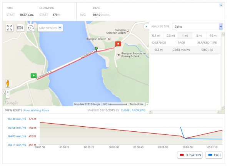
Task: Expand the map to fullscreen
Action: click(x=10, y=28)
